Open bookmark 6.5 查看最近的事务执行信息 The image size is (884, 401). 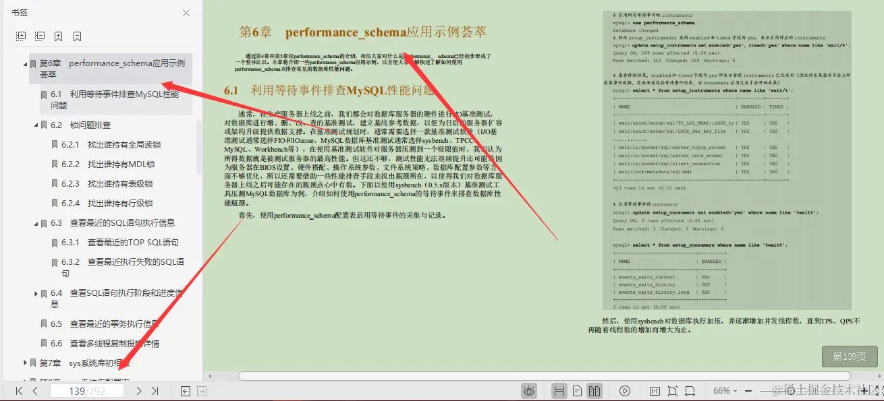105,324
